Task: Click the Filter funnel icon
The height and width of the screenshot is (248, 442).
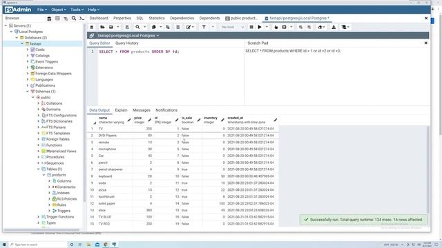Action: [204, 27]
